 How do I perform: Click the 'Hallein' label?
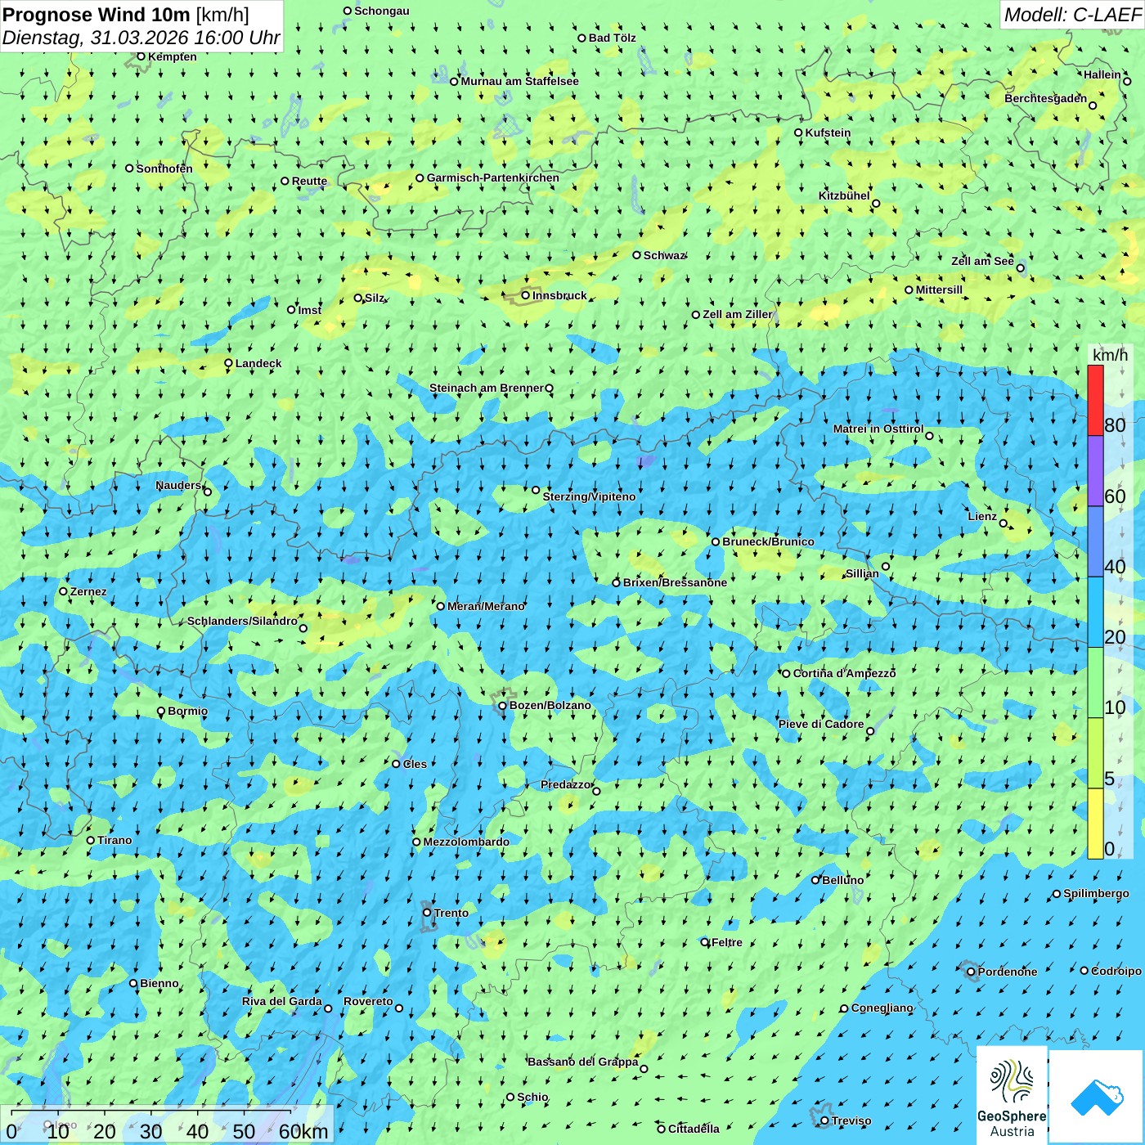[1102, 74]
